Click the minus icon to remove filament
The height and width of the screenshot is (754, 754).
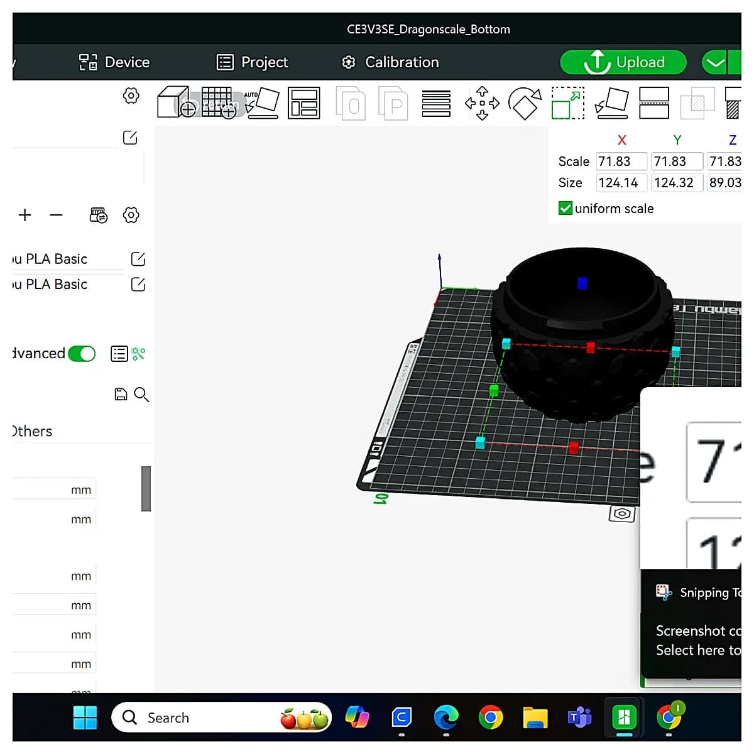coord(57,215)
